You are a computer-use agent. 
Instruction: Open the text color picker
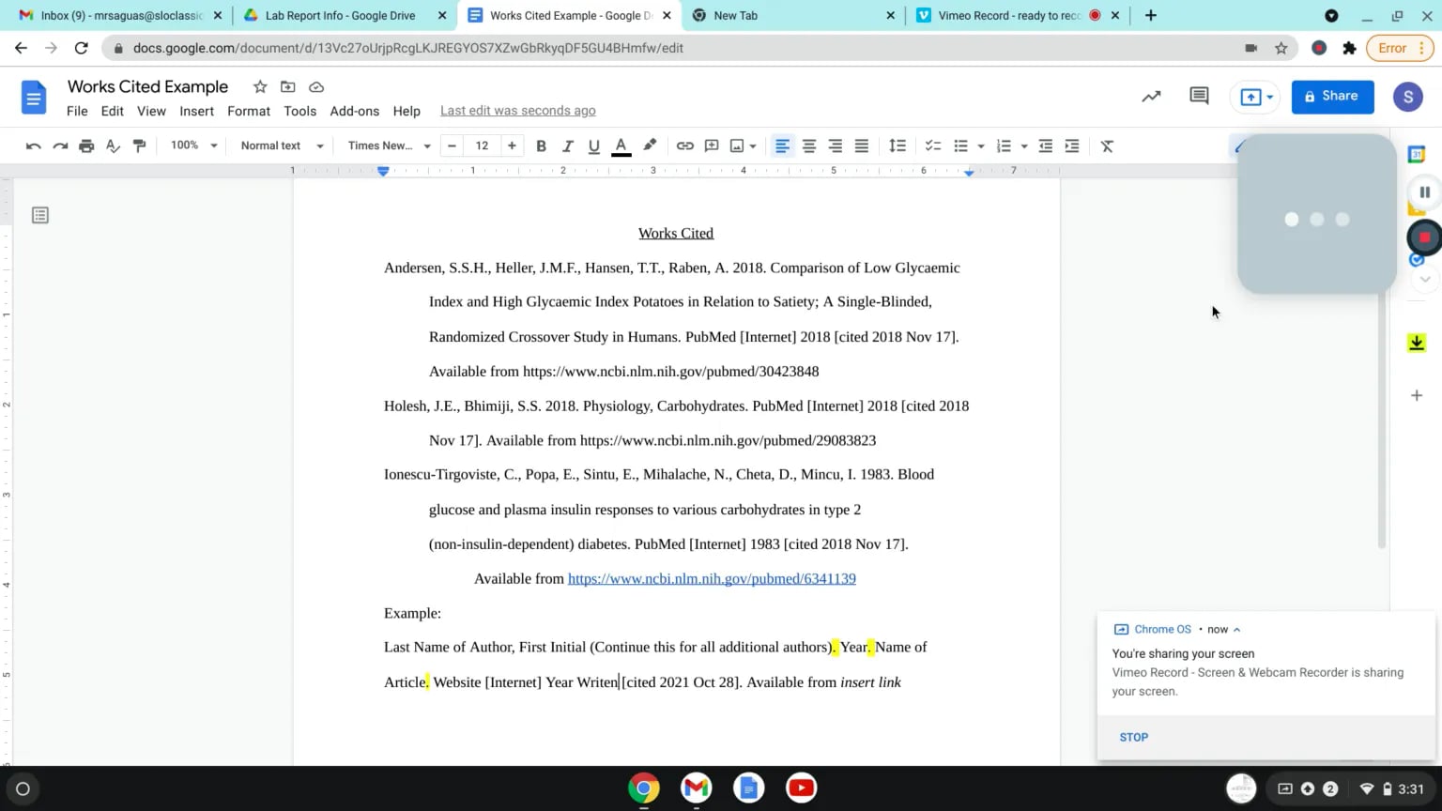[621, 145]
